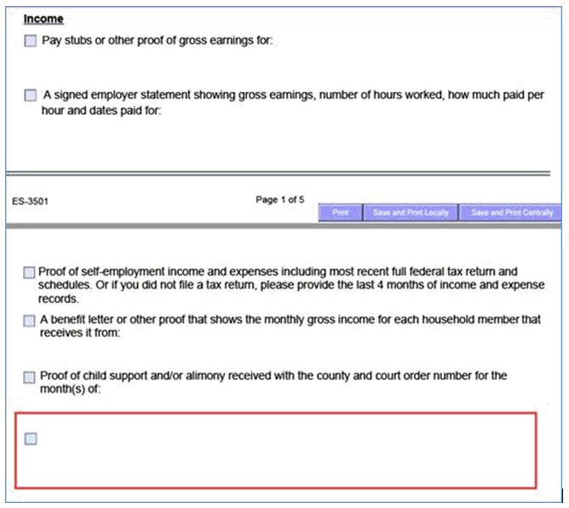This screenshot has width=569, height=508.
Task: Tick the signed employer statement checkbox
Action: click(x=31, y=95)
